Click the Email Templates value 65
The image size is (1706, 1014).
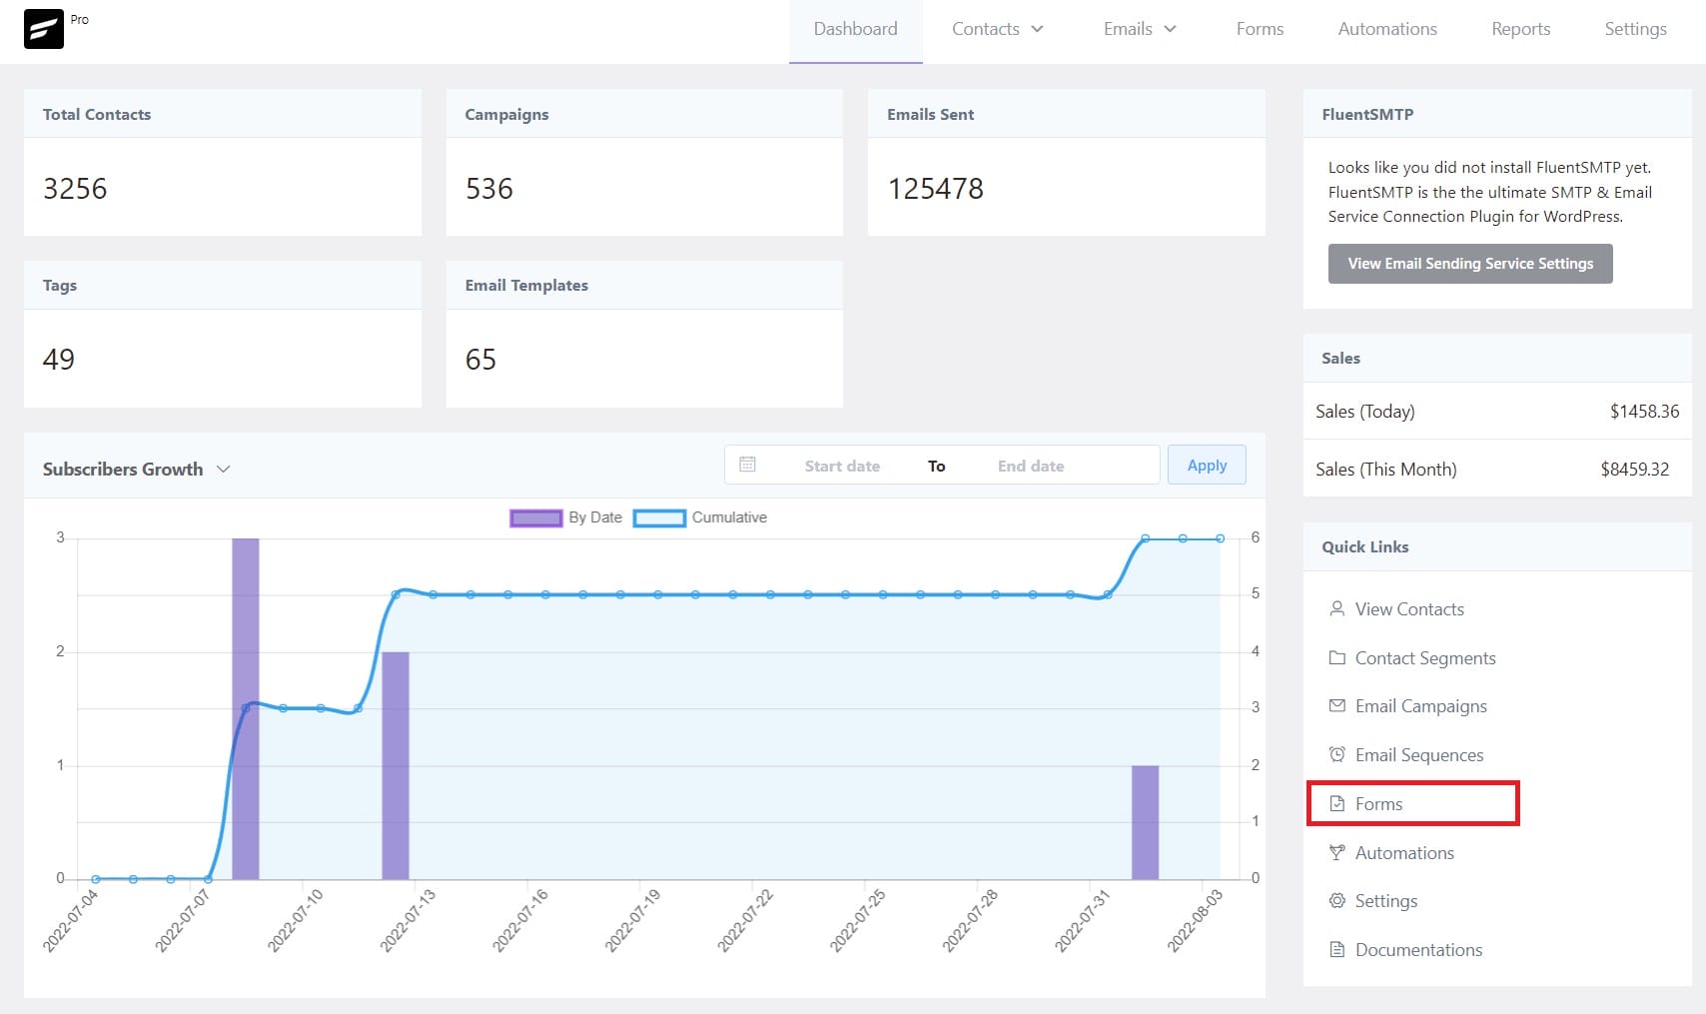point(480,359)
